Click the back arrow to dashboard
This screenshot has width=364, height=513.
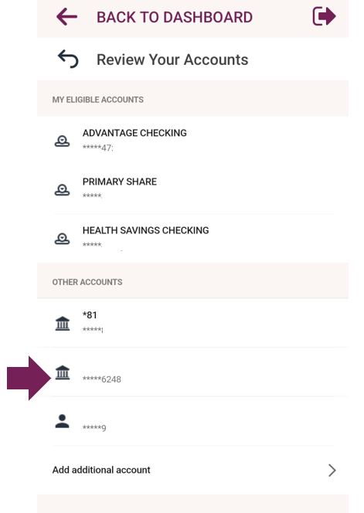66,17
